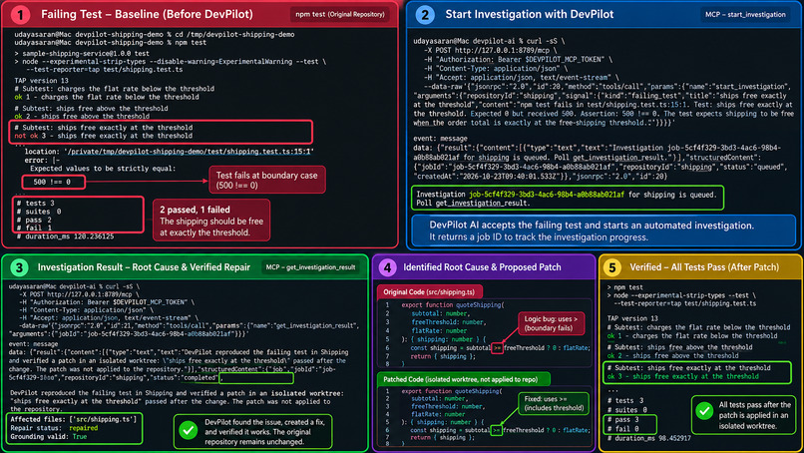Click the 'not ok 3 - ships free exactly at the threshold' line
Screen dimensions: 804x453
pos(104,136)
